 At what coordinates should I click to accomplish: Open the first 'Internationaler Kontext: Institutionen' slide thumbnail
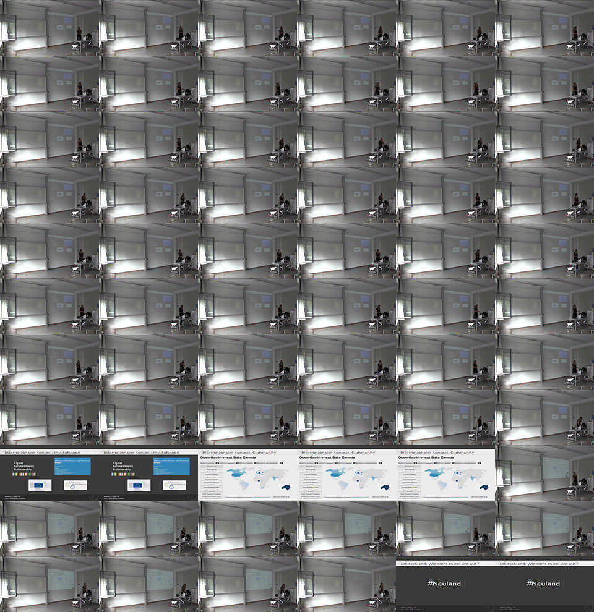coord(49,473)
